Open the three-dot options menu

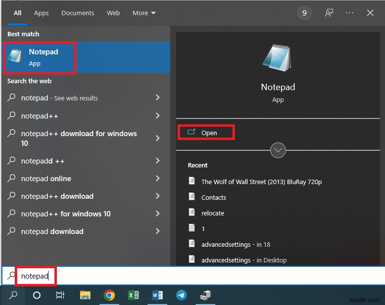pos(349,13)
